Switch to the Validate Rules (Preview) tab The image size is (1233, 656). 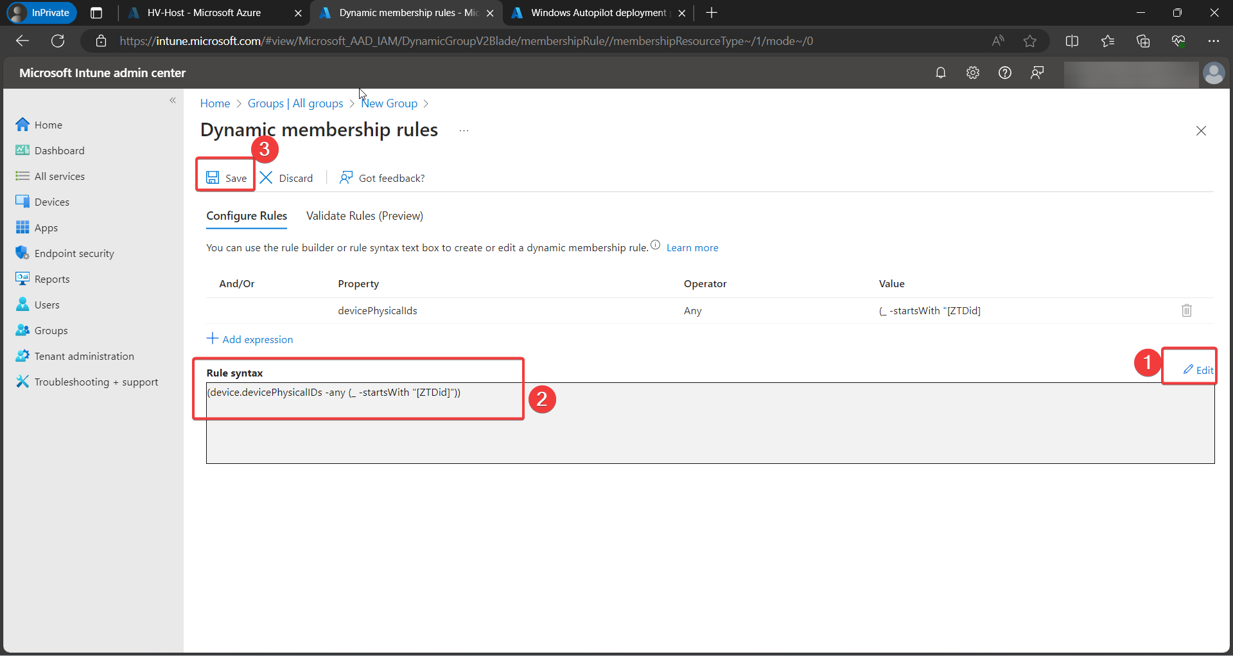[x=365, y=216]
